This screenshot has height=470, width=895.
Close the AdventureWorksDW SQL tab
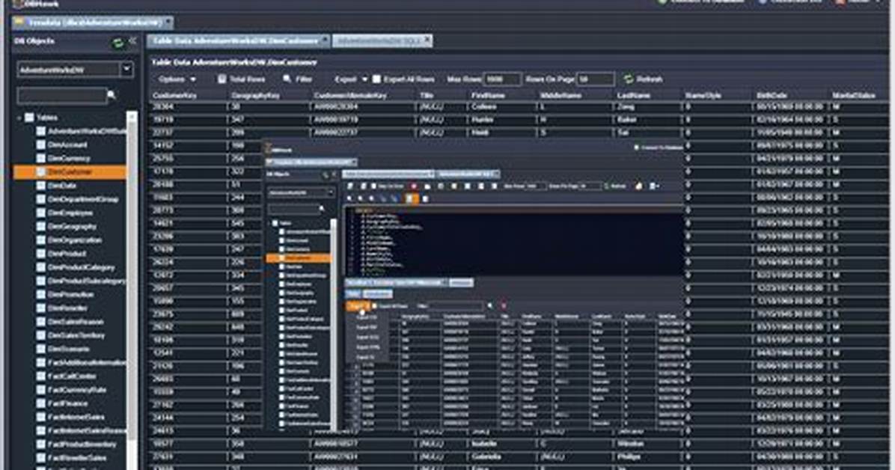coord(427,40)
